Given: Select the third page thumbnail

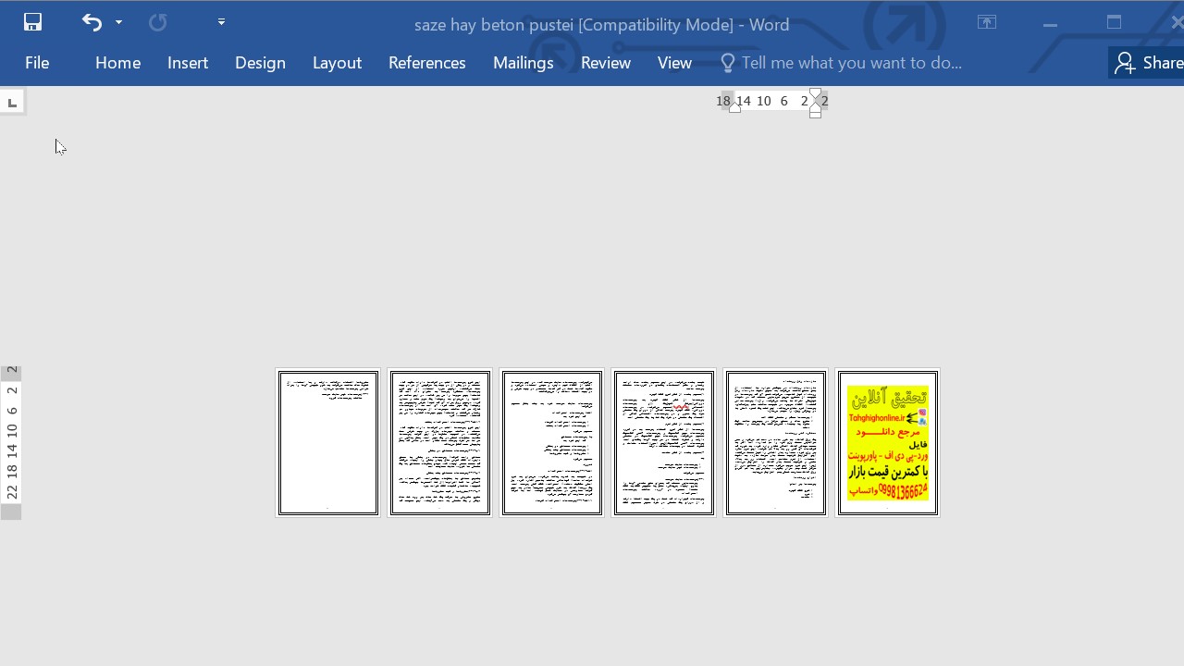Looking at the screenshot, I should coord(552,443).
